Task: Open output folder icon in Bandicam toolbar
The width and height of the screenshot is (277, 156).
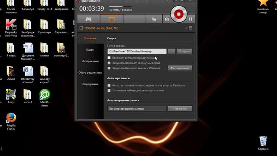Action: pyautogui.click(x=154, y=19)
